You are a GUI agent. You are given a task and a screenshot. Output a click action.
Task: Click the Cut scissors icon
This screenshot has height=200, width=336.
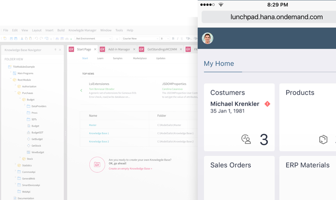click(22, 39)
